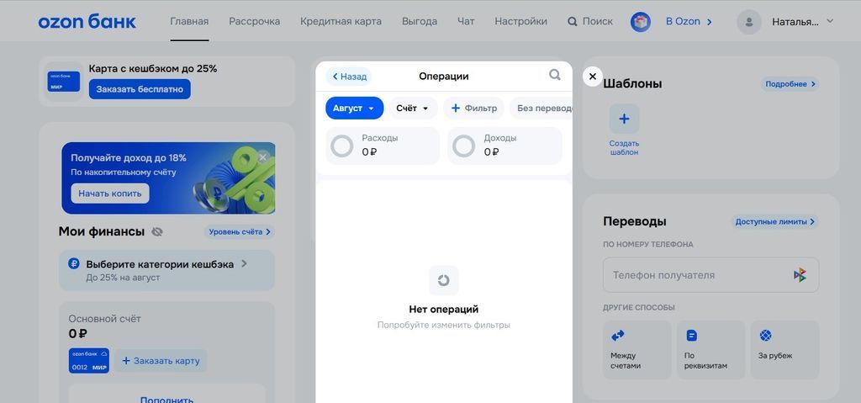Click the Расходы ring chart icon
This screenshot has width=861, height=403.
342,146
